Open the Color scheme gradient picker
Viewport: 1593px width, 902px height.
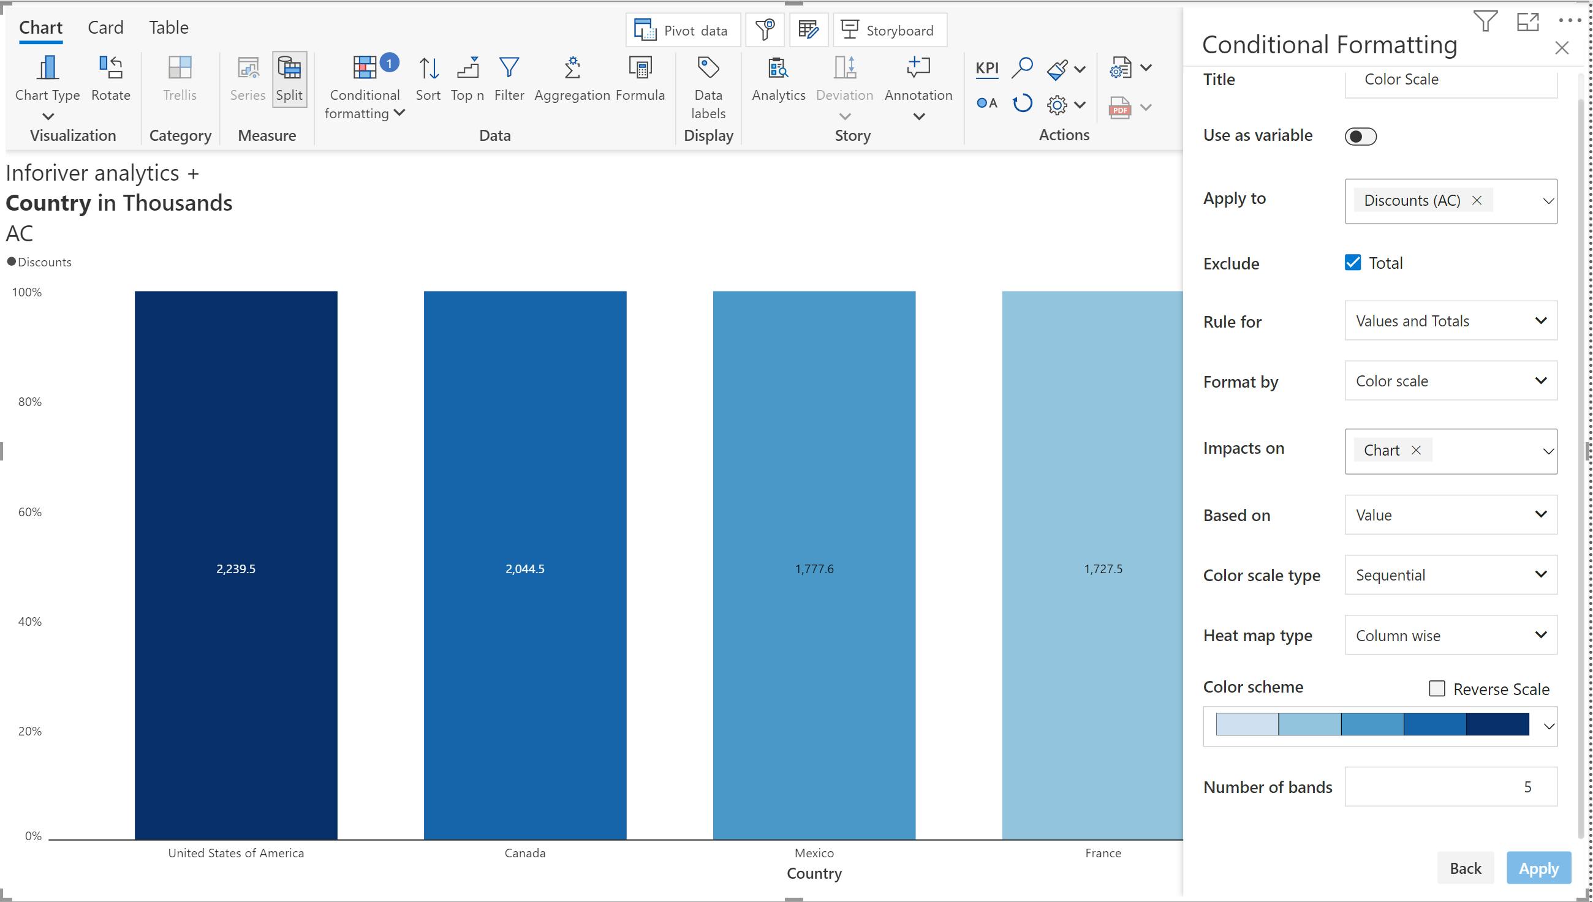(1380, 726)
